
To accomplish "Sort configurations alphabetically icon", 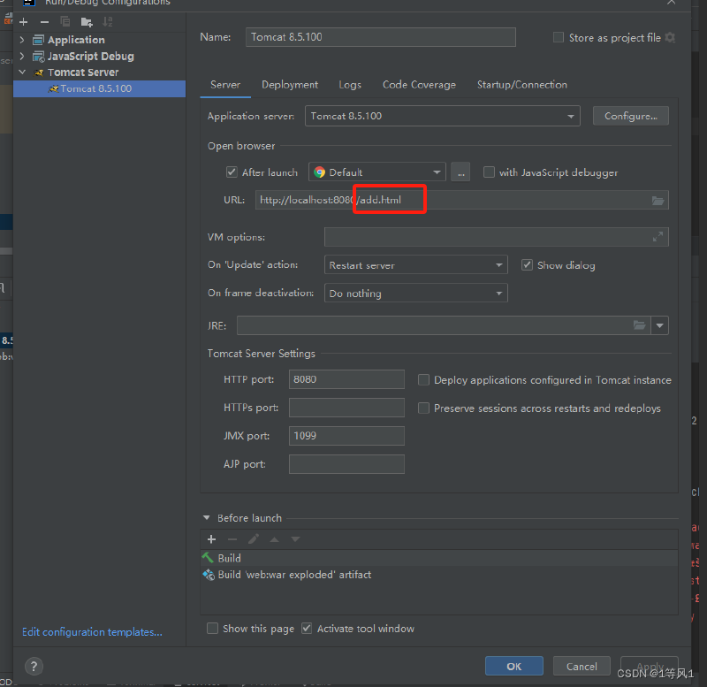I will pos(107,21).
